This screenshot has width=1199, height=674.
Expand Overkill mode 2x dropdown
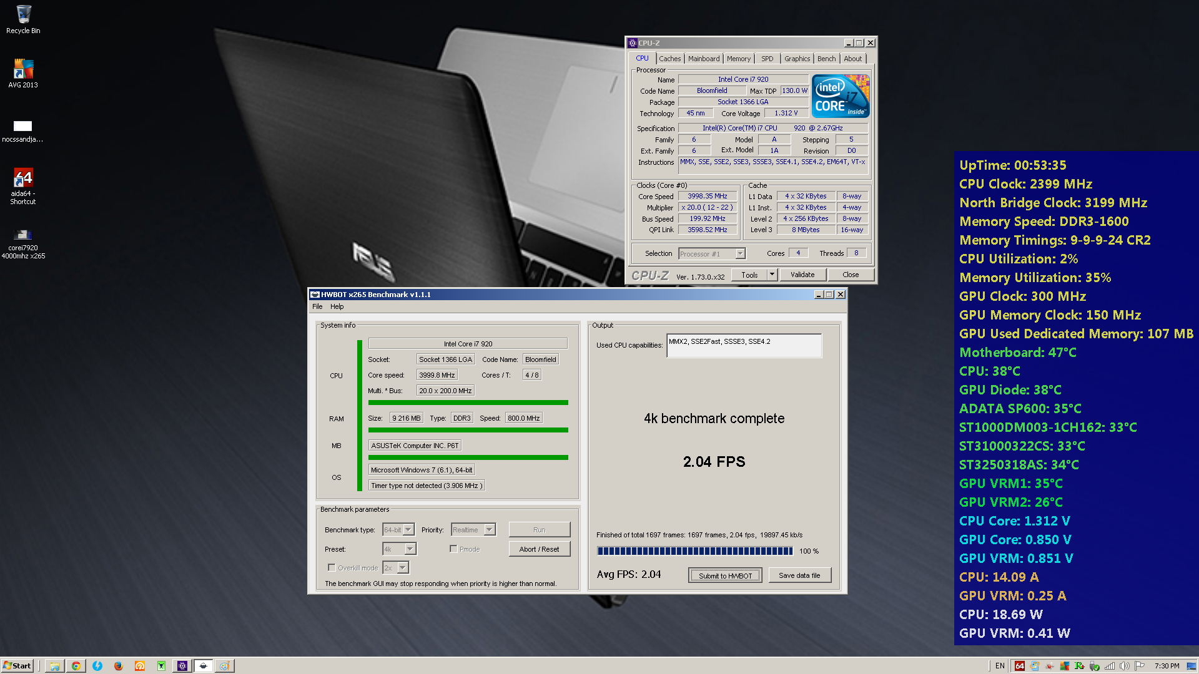[403, 568]
